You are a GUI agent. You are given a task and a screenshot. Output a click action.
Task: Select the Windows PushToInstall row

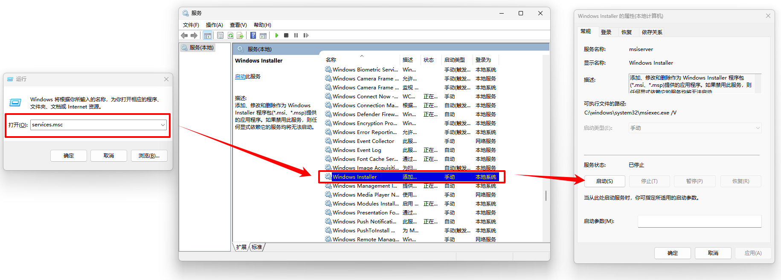[412, 230]
